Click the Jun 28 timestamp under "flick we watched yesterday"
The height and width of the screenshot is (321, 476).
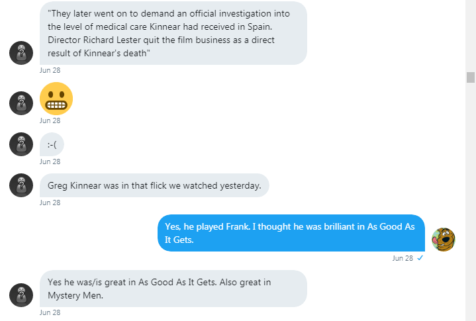50,203
